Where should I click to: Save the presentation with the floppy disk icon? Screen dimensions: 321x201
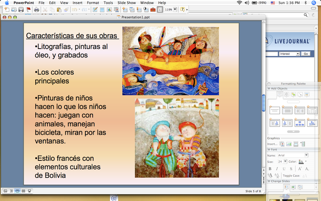21,9
